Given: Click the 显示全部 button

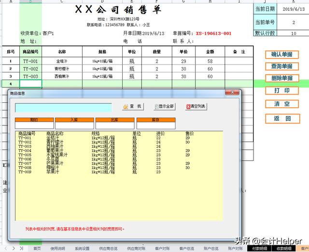Looking at the screenshot, I should [x=164, y=107].
